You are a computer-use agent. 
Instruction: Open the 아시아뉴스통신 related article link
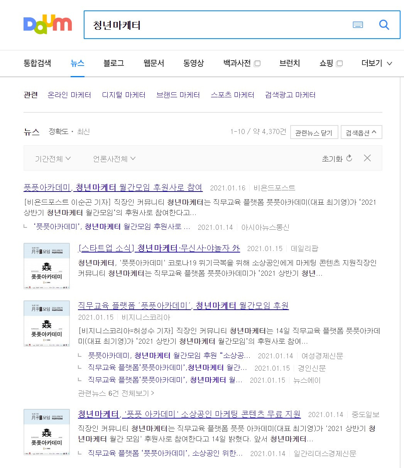[112, 227]
